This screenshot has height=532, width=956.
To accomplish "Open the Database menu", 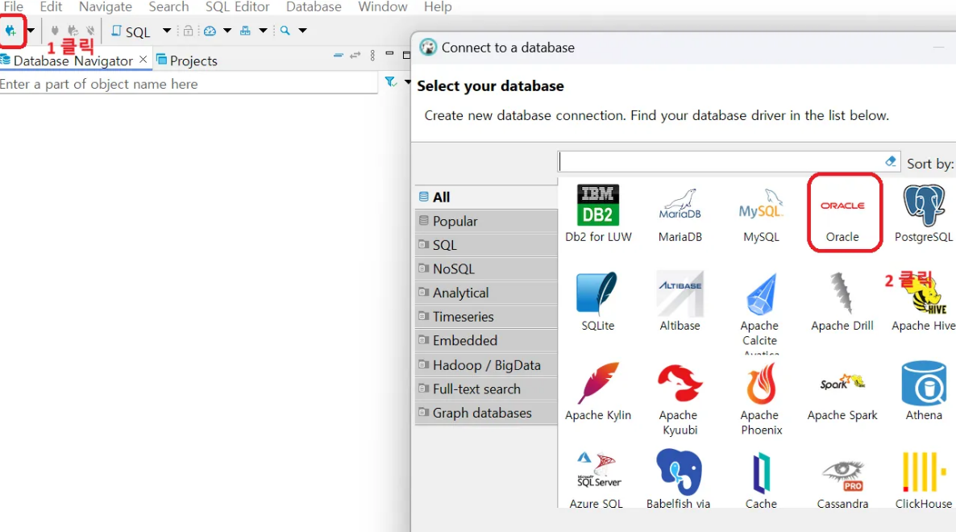I will (x=314, y=6).
